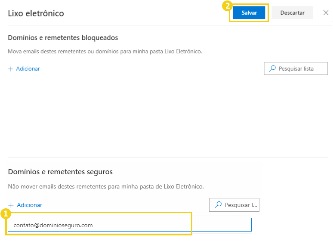Select the Domínios e remetentes bloqueados heading
333x241 pixels.
(63, 37)
